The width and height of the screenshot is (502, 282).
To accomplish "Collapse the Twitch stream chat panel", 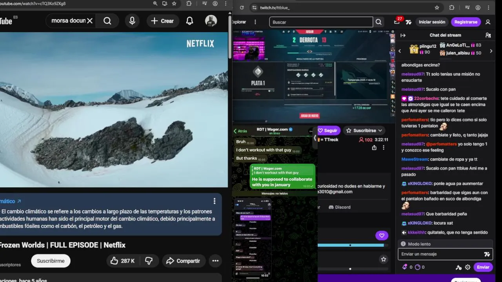I will coord(403,35).
